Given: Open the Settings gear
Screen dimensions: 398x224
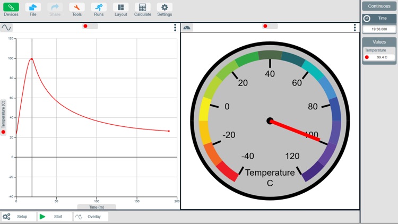Looking at the screenshot, I should point(165,9).
